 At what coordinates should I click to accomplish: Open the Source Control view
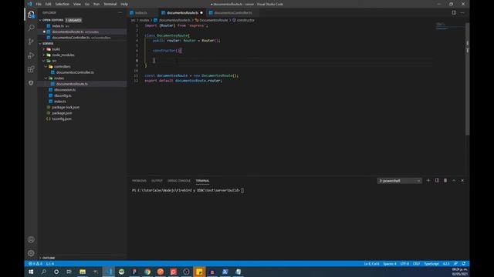(x=31, y=42)
